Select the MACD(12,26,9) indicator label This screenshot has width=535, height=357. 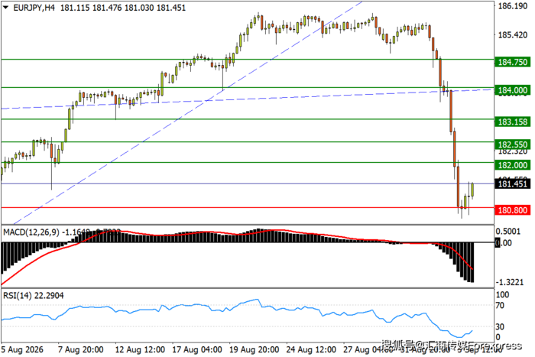[31, 232]
